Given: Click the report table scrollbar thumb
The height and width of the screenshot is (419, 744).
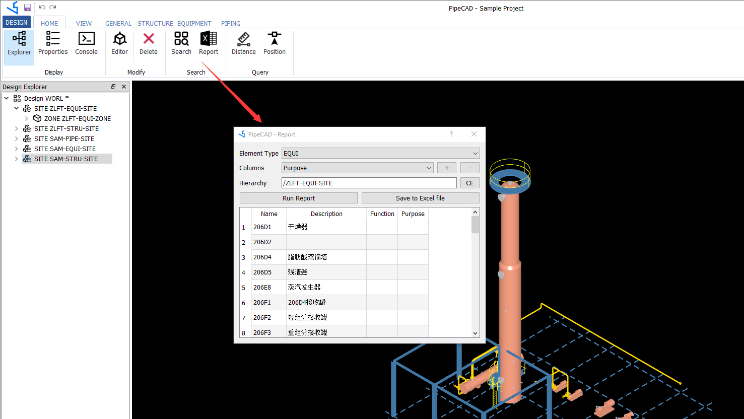Looking at the screenshot, I should [x=475, y=225].
